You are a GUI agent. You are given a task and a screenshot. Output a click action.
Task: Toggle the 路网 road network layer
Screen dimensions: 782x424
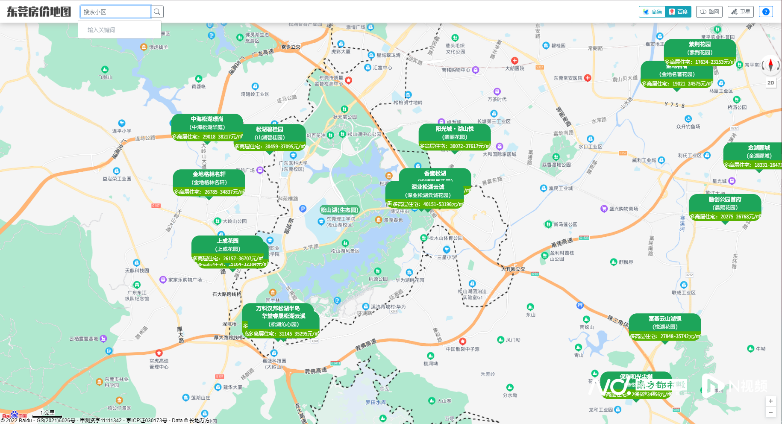point(709,12)
